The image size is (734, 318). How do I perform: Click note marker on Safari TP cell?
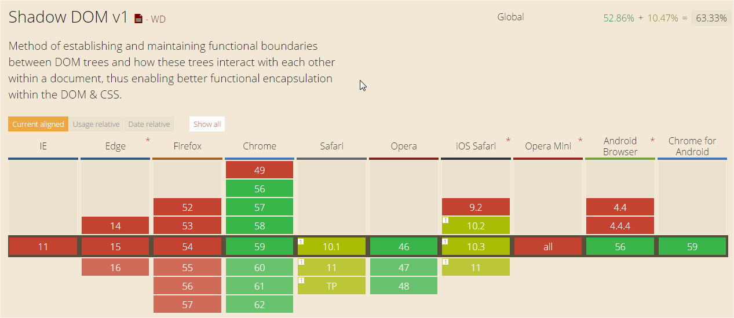[301, 280]
